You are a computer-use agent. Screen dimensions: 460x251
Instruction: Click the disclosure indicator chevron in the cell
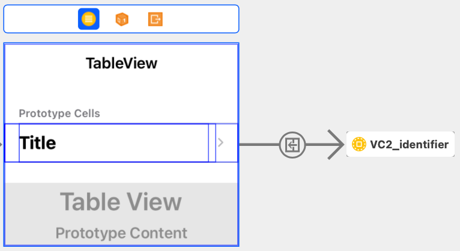coord(220,143)
